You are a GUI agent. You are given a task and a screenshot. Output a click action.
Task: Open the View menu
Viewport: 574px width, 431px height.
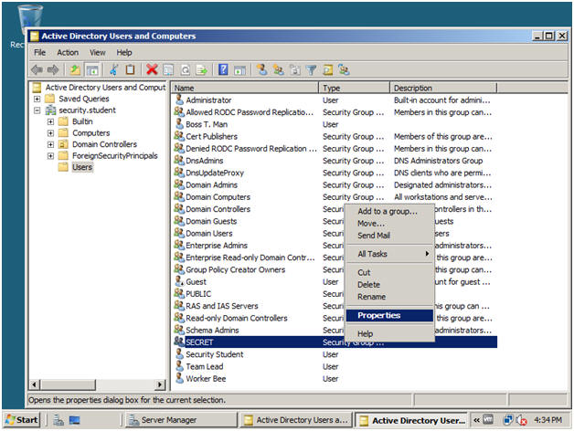[98, 52]
